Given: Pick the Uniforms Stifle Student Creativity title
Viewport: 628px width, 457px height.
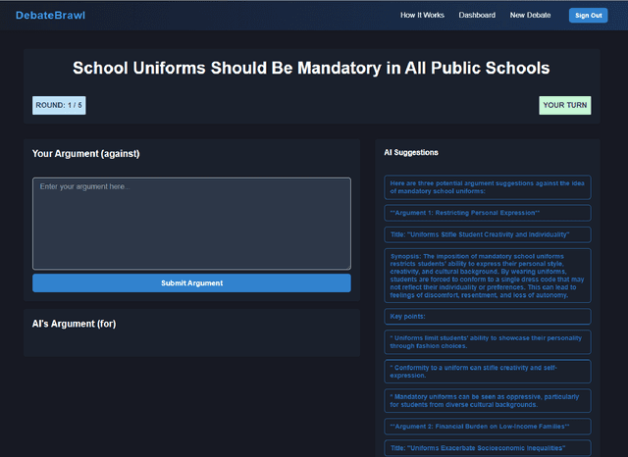Looking at the screenshot, I should pos(488,234).
